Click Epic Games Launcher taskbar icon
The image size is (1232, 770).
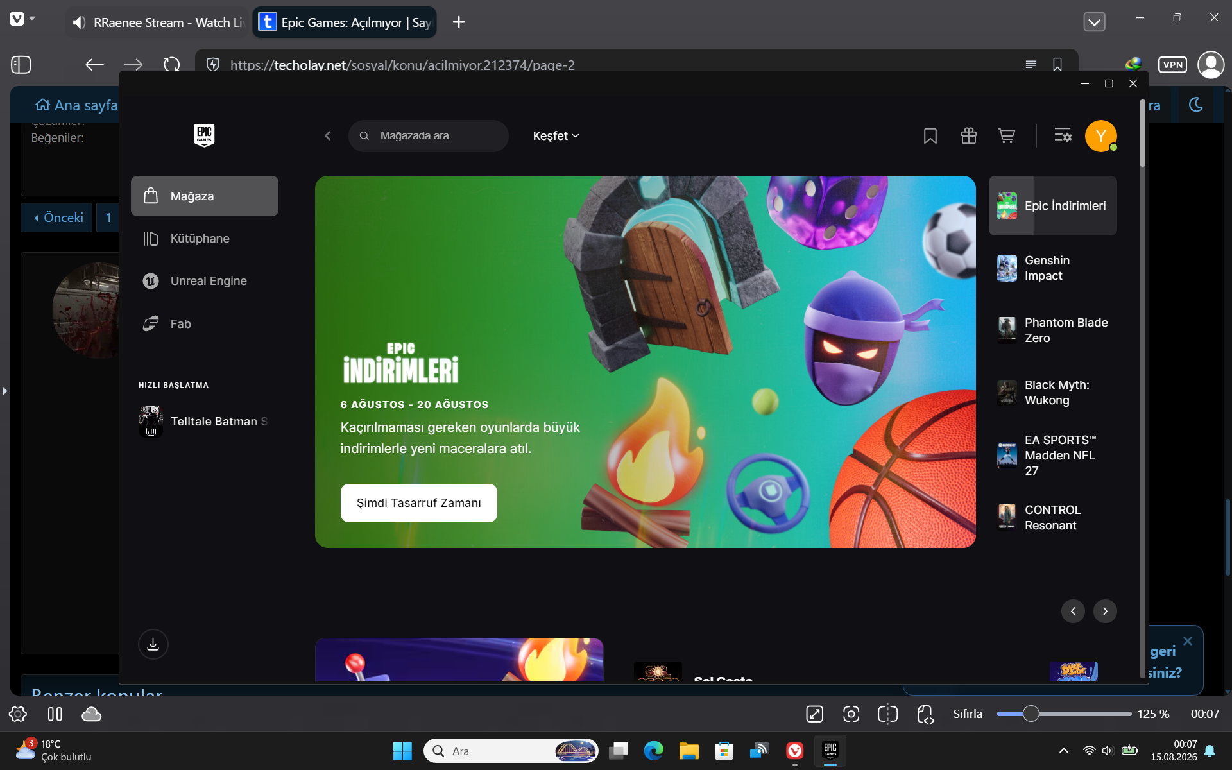click(830, 750)
